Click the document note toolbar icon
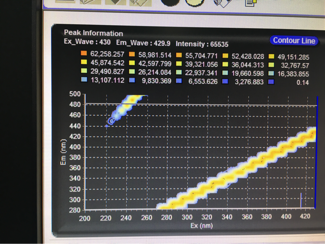The image size is (325, 244). [251, 3]
